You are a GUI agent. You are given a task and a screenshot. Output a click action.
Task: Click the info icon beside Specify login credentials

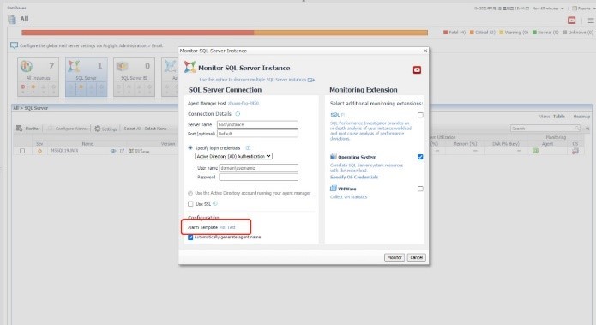tap(248, 147)
